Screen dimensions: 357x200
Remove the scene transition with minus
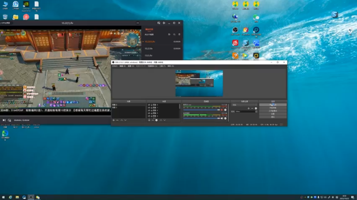coord(252,108)
